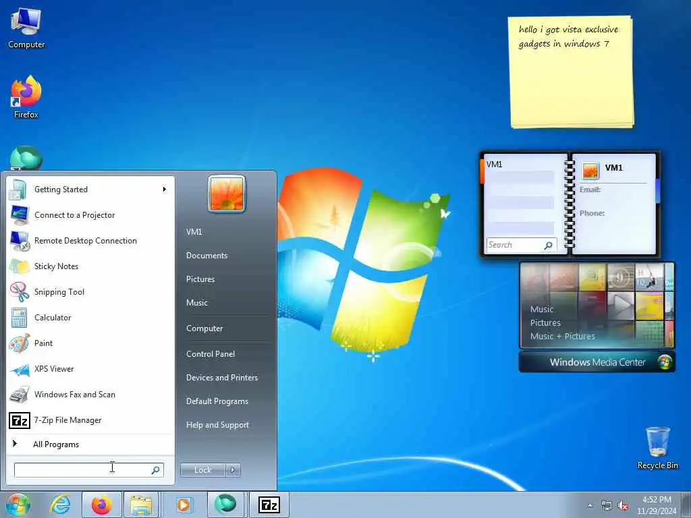The height and width of the screenshot is (518, 691).
Task: Click the Connect to a Projector icon
Action: [19, 215]
